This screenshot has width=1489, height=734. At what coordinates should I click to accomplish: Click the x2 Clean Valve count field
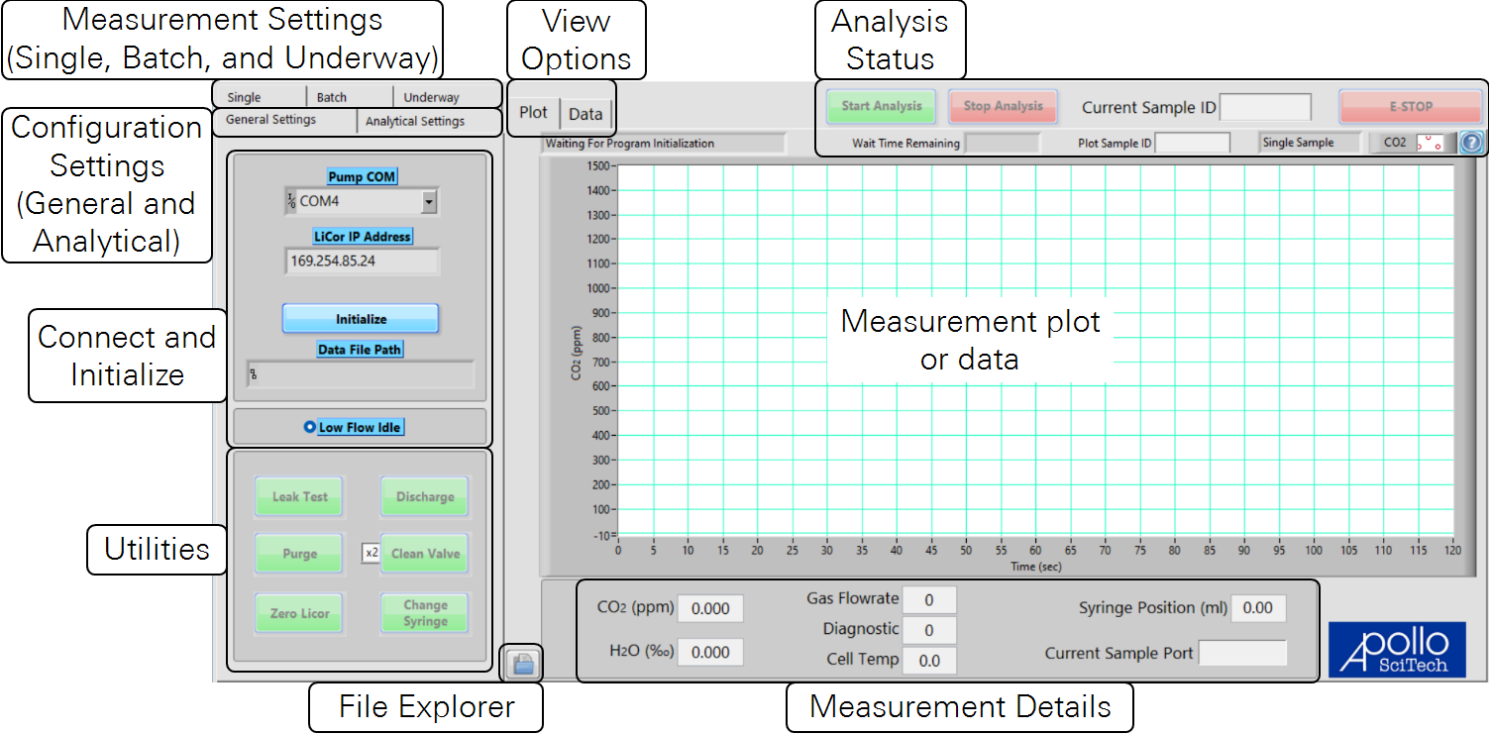371,553
